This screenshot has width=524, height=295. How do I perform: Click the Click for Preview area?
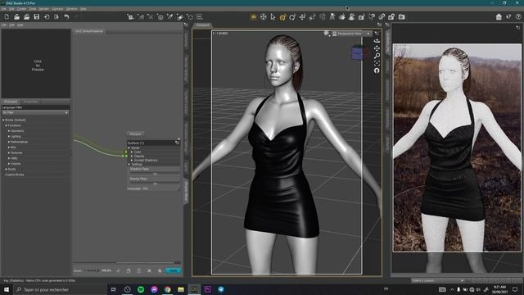click(x=36, y=64)
